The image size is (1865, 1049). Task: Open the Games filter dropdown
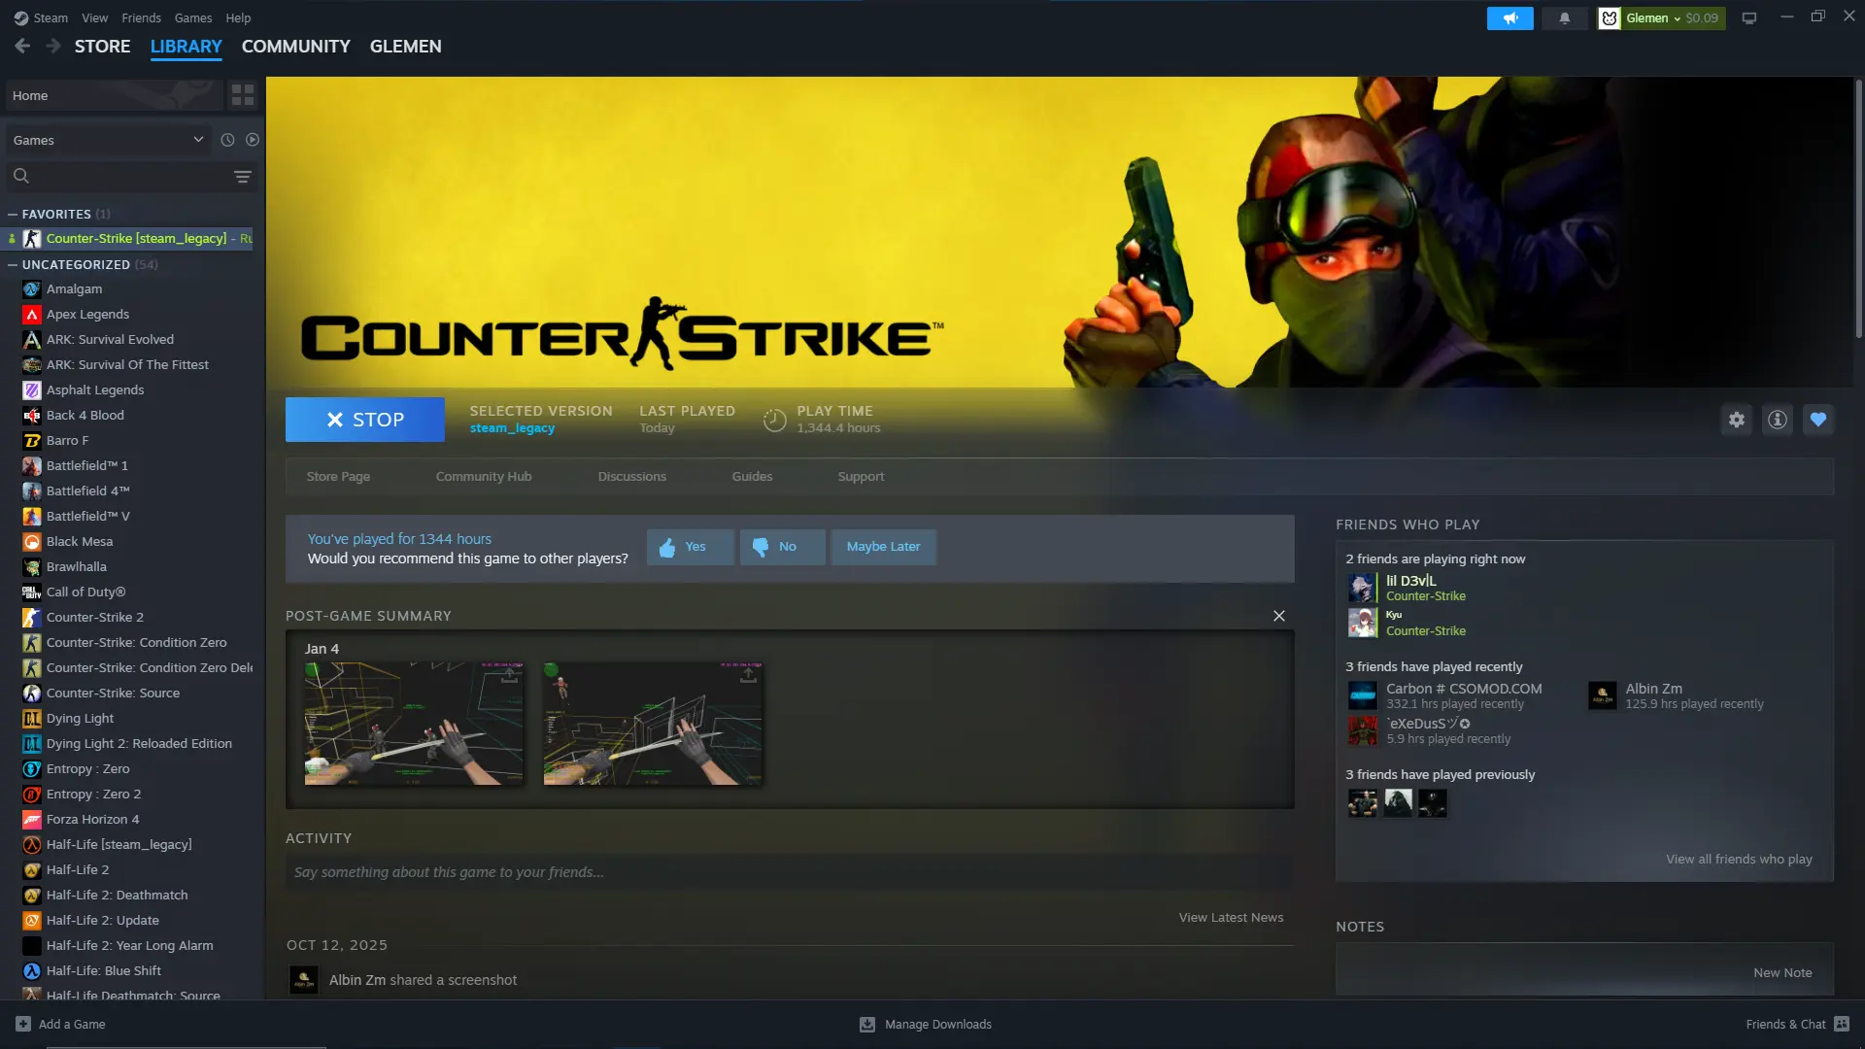coord(108,140)
